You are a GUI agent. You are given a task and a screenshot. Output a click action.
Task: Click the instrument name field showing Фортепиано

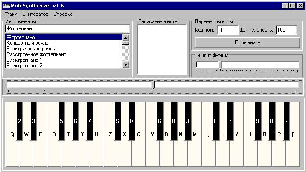pyautogui.click(x=68, y=28)
